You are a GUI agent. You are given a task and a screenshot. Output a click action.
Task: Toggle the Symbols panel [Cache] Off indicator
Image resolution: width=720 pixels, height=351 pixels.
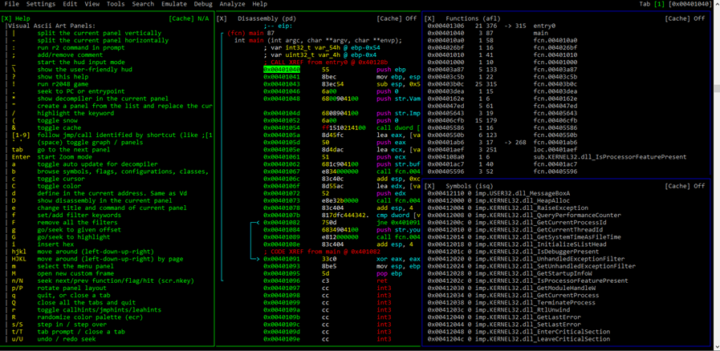(685, 186)
